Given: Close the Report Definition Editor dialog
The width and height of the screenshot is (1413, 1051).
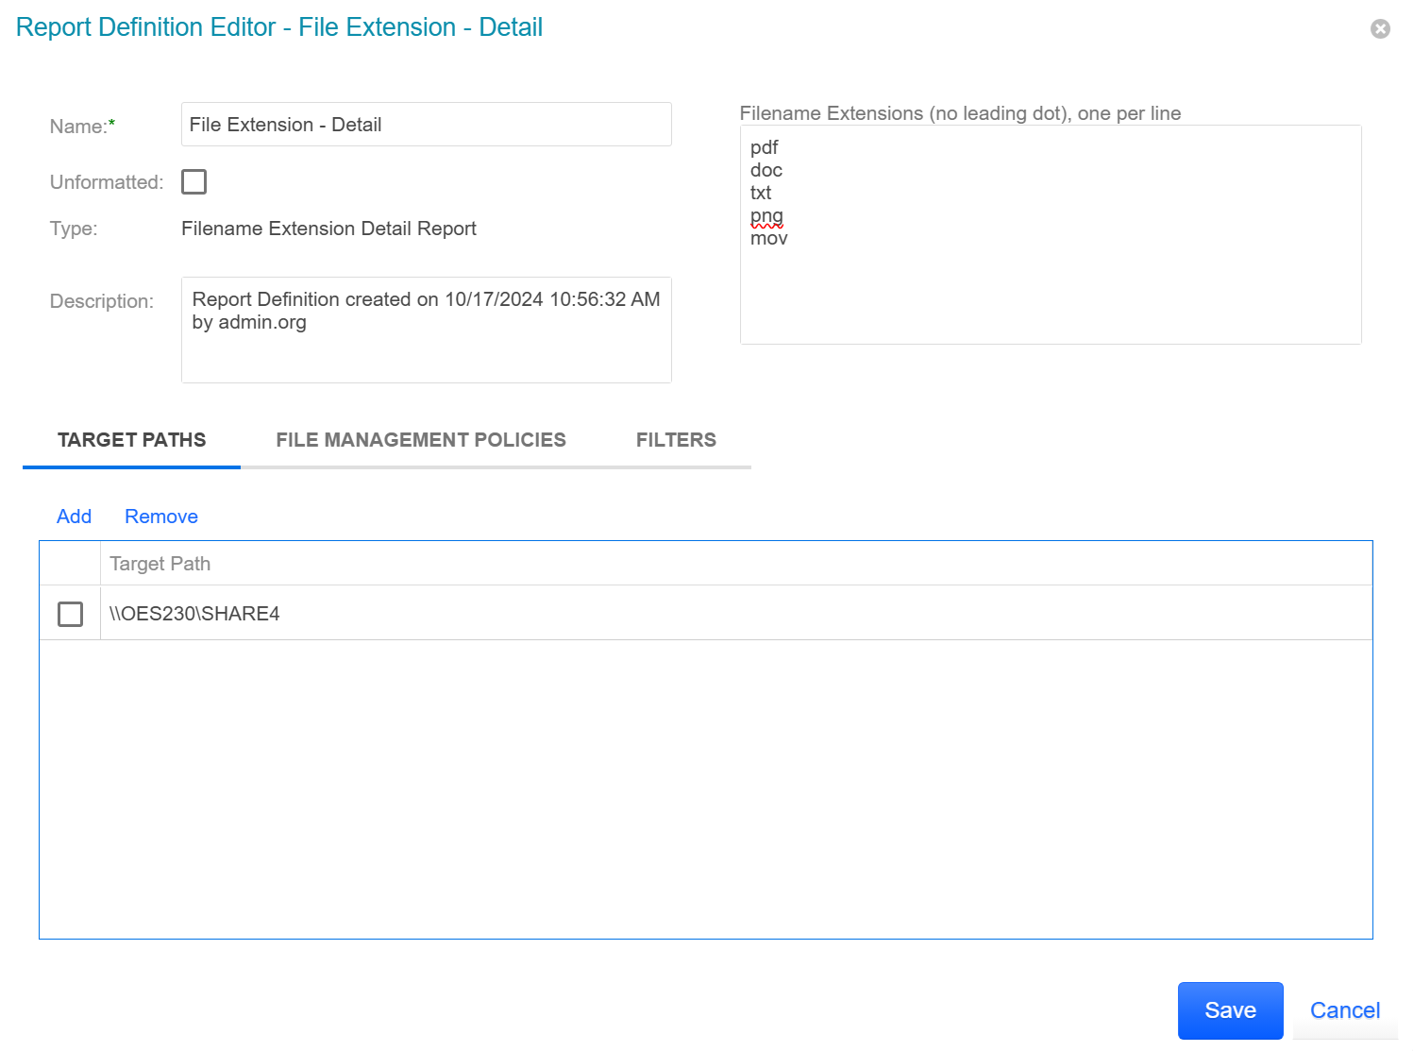Looking at the screenshot, I should (x=1380, y=27).
